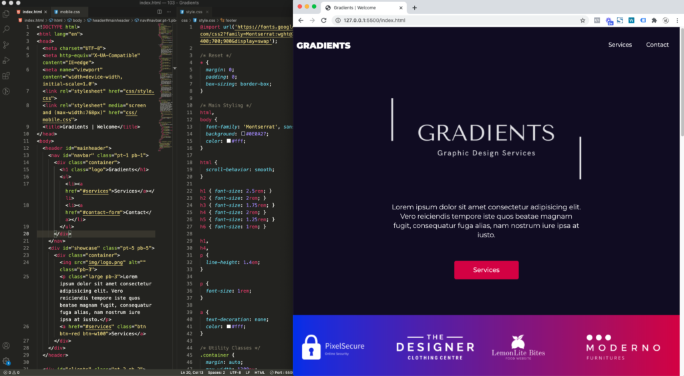Click the '/* Utility Classes */' comment in style.css
Viewport: 684px width, 376px height.
[x=230, y=348]
